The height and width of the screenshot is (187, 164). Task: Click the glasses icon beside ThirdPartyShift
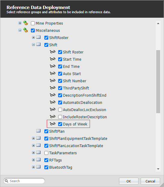pos(52,88)
